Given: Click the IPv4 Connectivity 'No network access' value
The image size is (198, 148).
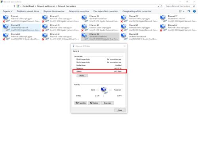Looking at the screenshot, I should point(114,59).
